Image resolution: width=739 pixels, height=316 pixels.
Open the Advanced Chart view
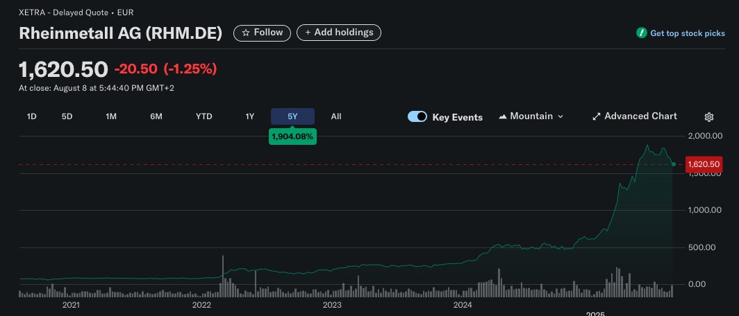click(x=635, y=116)
